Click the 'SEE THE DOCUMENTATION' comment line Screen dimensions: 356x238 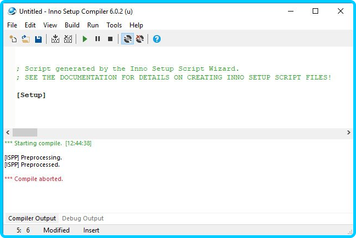(174, 77)
